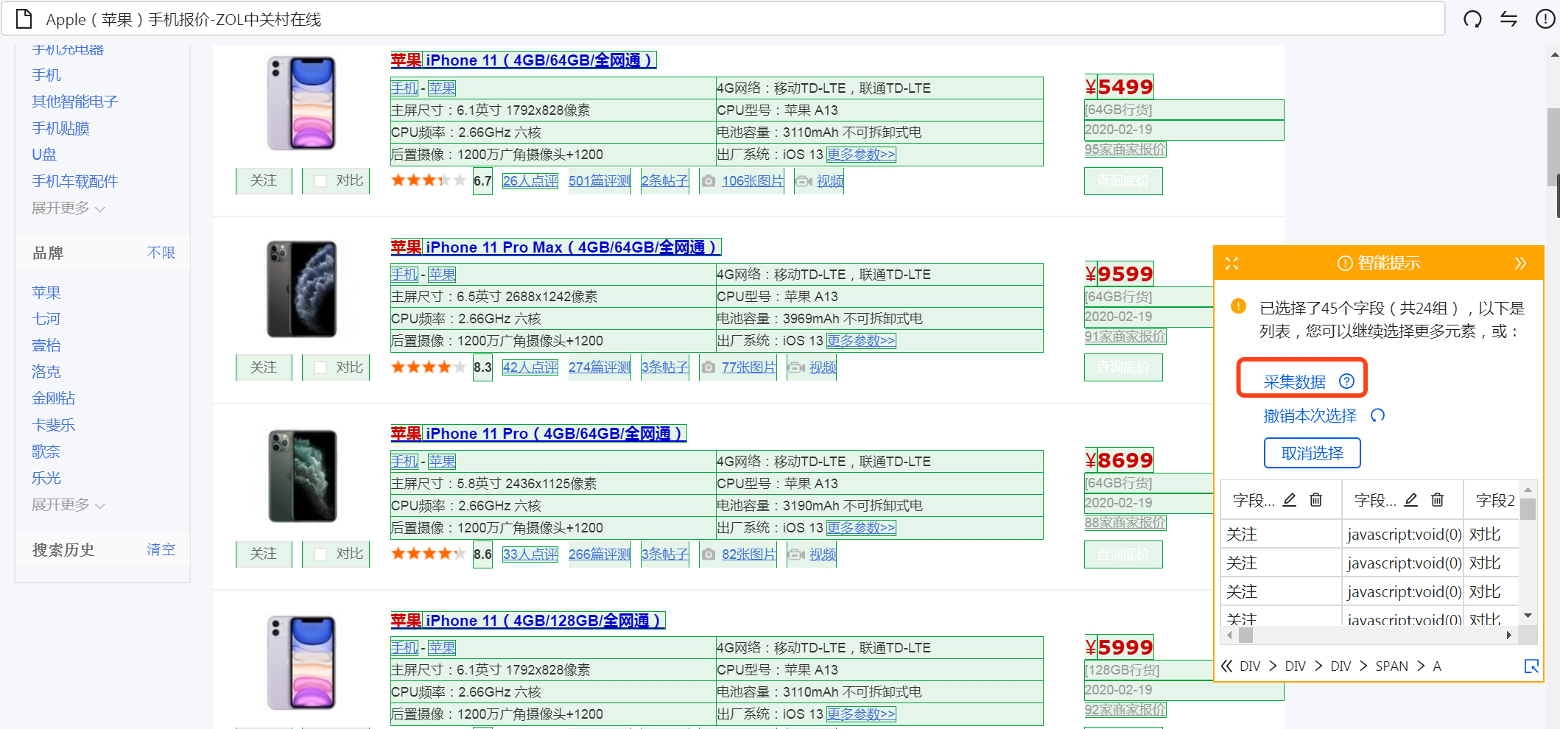The height and width of the screenshot is (729, 1560).
Task: Open 更多参数>> for iPhone 11 Pro Max
Action: click(x=861, y=341)
